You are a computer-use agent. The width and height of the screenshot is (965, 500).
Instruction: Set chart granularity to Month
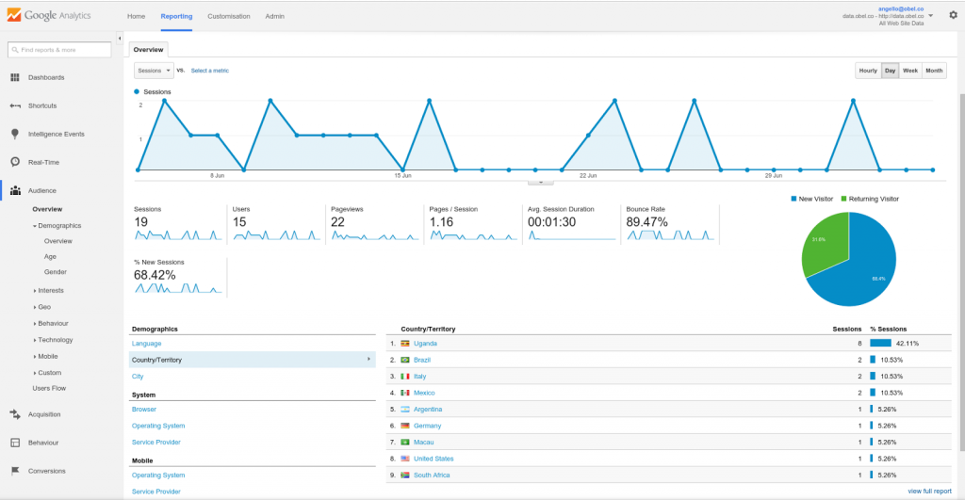(x=934, y=71)
